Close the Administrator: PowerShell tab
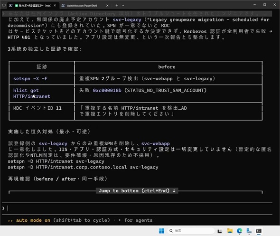Viewport: 280px width, 236px height. coord(107,6)
